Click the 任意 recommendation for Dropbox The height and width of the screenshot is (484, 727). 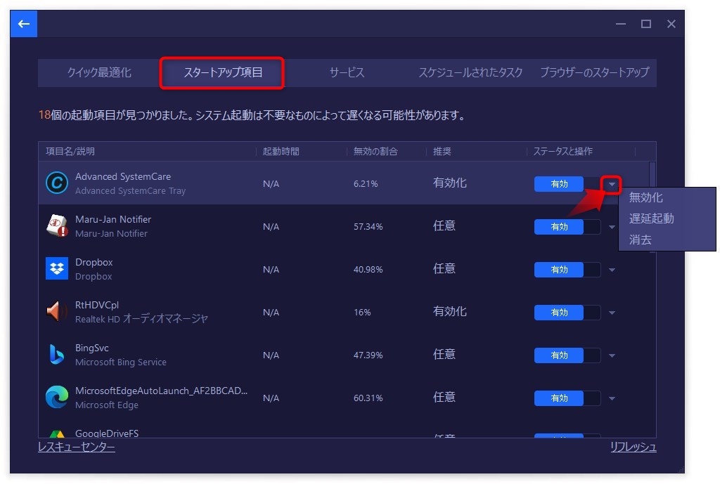point(444,268)
